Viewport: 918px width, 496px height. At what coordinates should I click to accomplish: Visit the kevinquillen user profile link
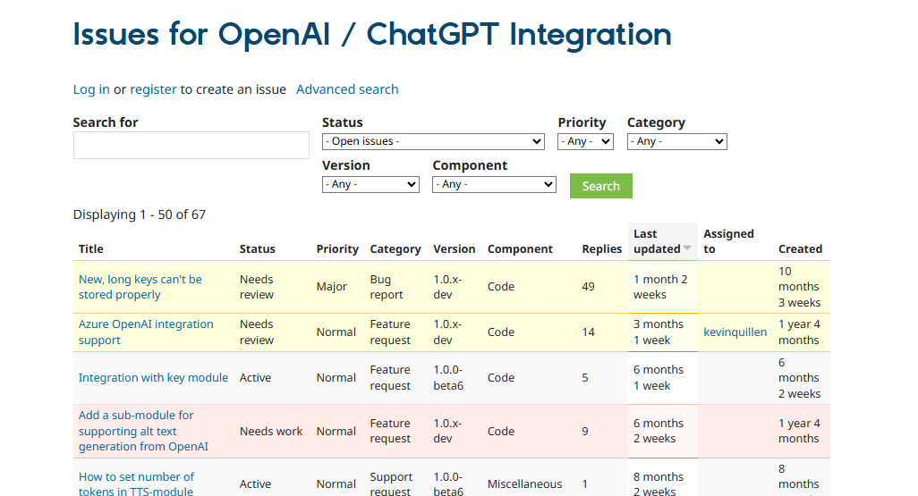pyautogui.click(x=735, y=332)
